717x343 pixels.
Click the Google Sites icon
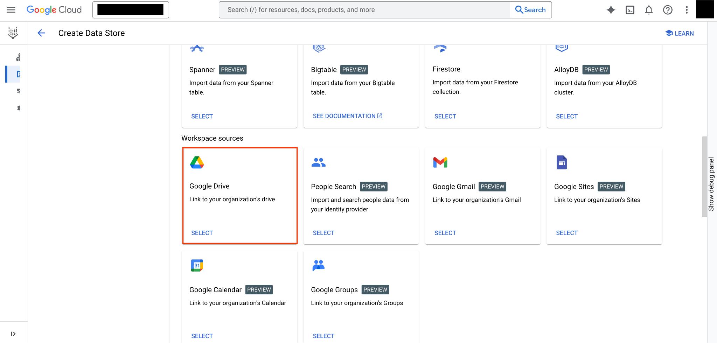(562, 162)
